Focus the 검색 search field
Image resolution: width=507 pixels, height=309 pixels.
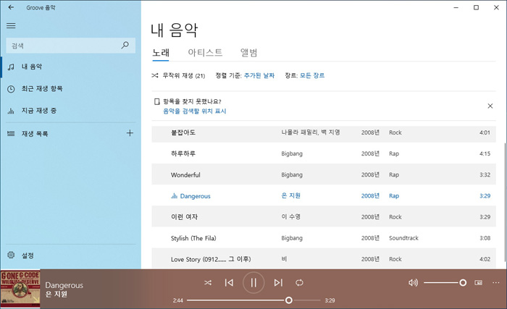pyautogui.click(x=70, y=46)
